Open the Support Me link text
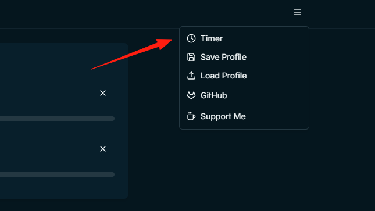The width and height of the screenshot is (375, 211). (x=223, y=116)
